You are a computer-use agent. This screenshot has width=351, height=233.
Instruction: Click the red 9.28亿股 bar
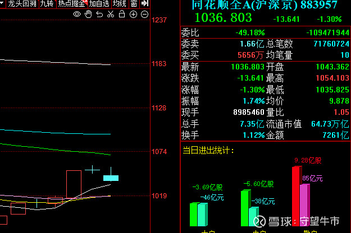click(296, 197)
